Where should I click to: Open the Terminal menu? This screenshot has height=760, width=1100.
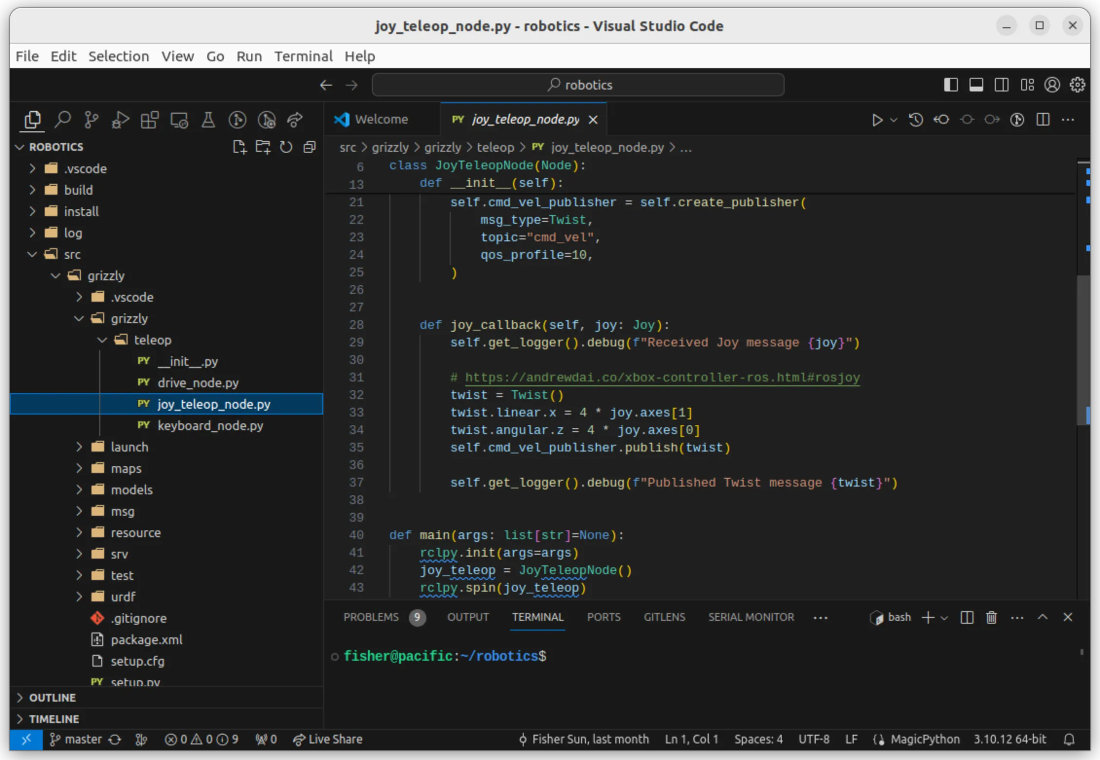click(303, 56)
